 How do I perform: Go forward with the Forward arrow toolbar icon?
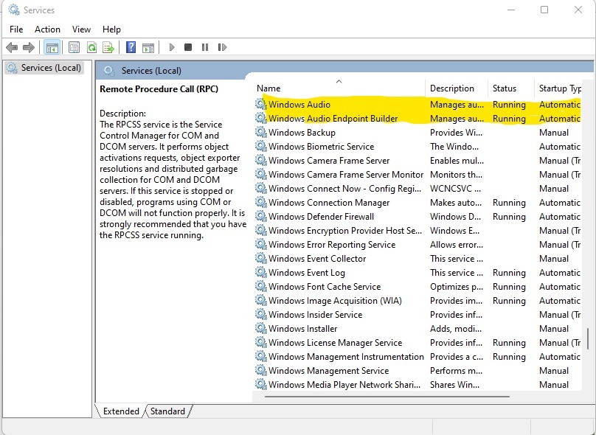[x=29, y=47]
